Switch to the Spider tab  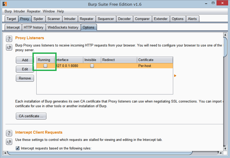[38, 19]
